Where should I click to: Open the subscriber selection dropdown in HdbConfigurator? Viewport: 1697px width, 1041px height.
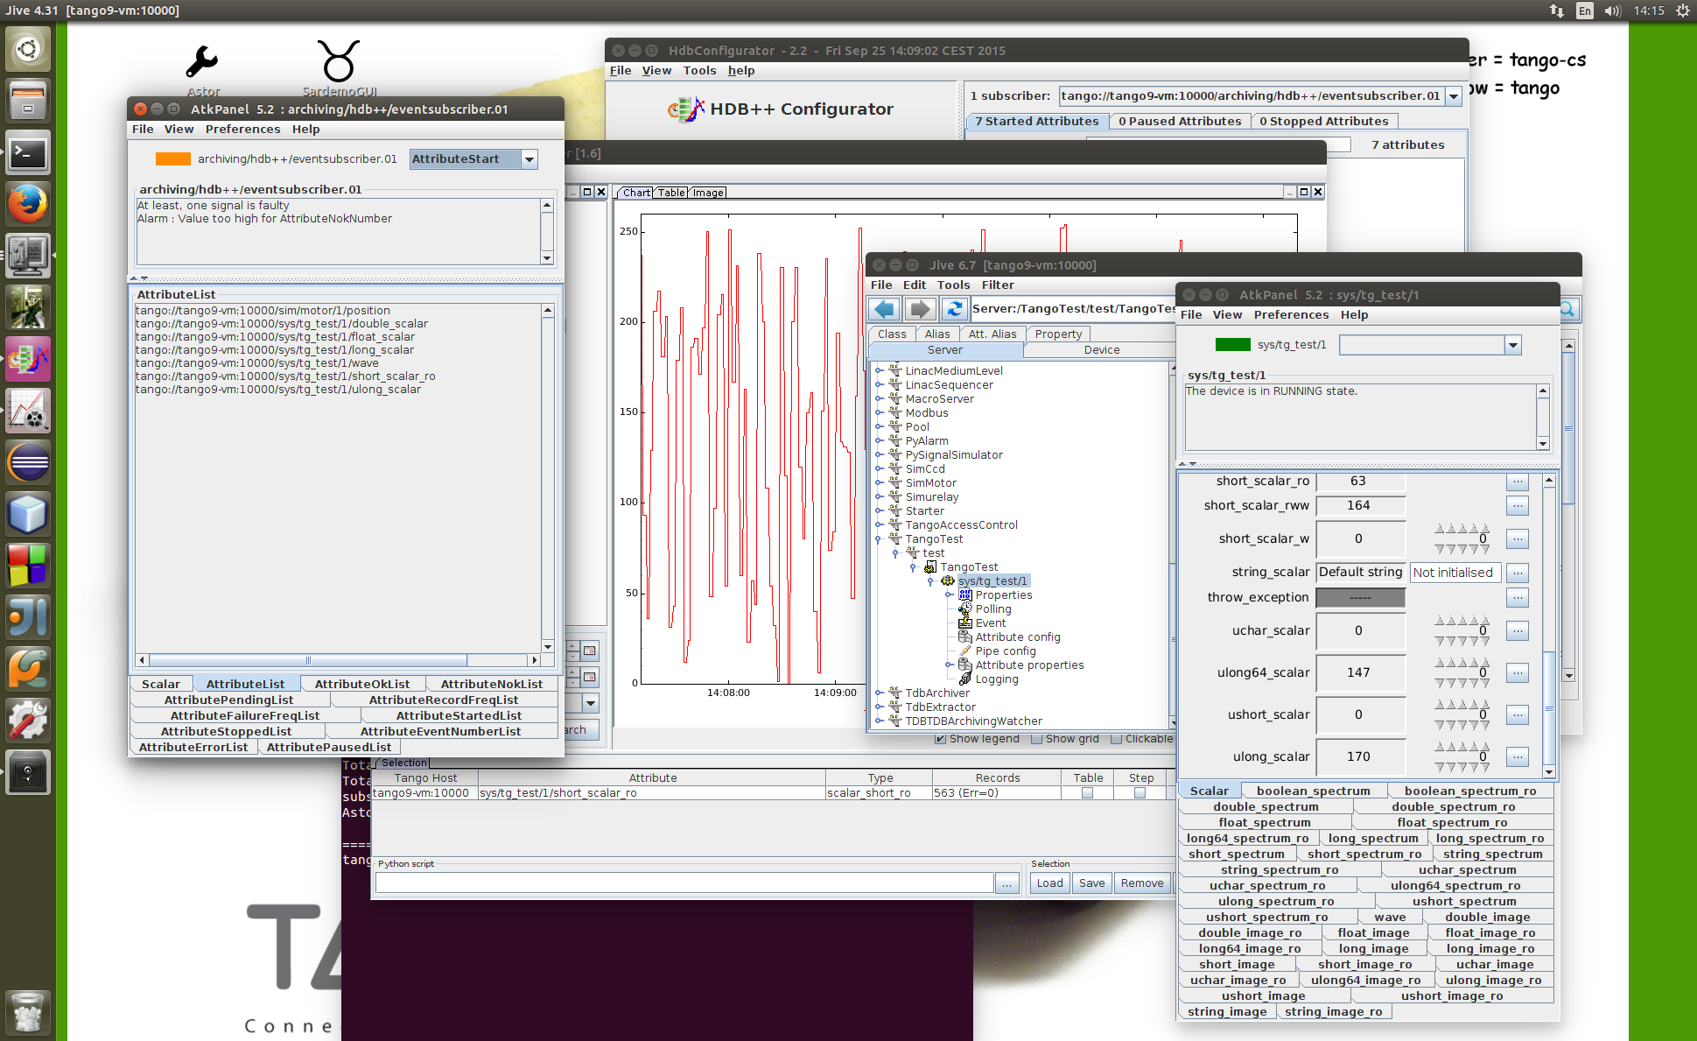(x=1454, y=96)
